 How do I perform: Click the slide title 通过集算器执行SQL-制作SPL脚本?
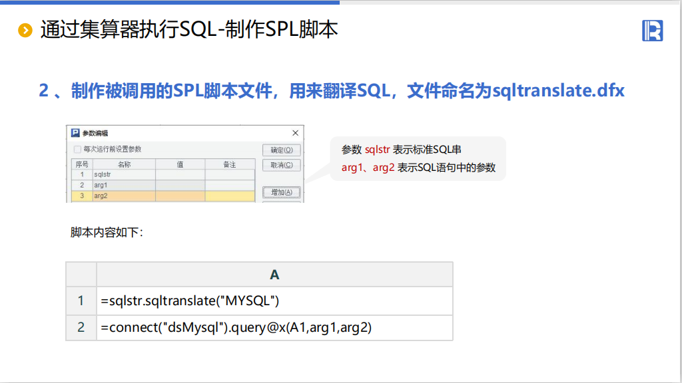tap(189, 30)
